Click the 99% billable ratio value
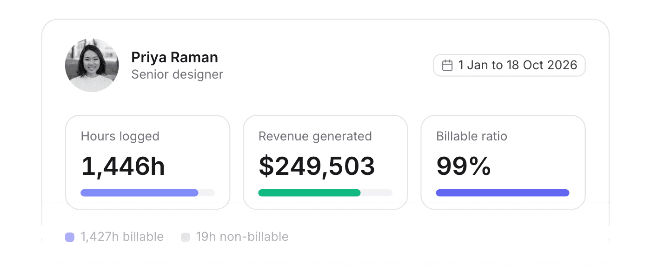This screenshot has height=279, width=651. [x=464, y=166]
